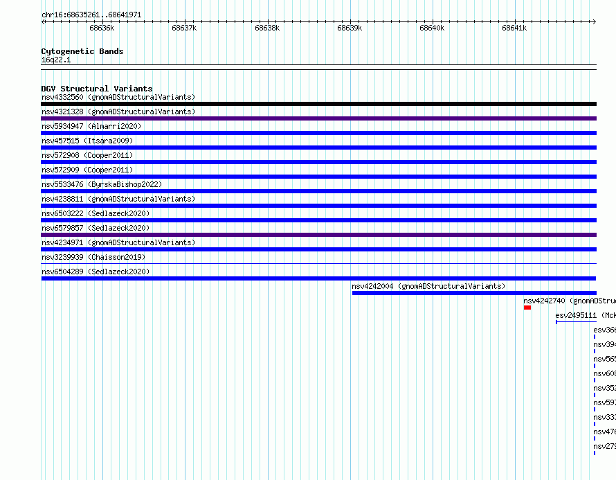This screenshot has height=480, width=616.
Task: Click the blue bar under nsv457515
Action: (318, 148)
